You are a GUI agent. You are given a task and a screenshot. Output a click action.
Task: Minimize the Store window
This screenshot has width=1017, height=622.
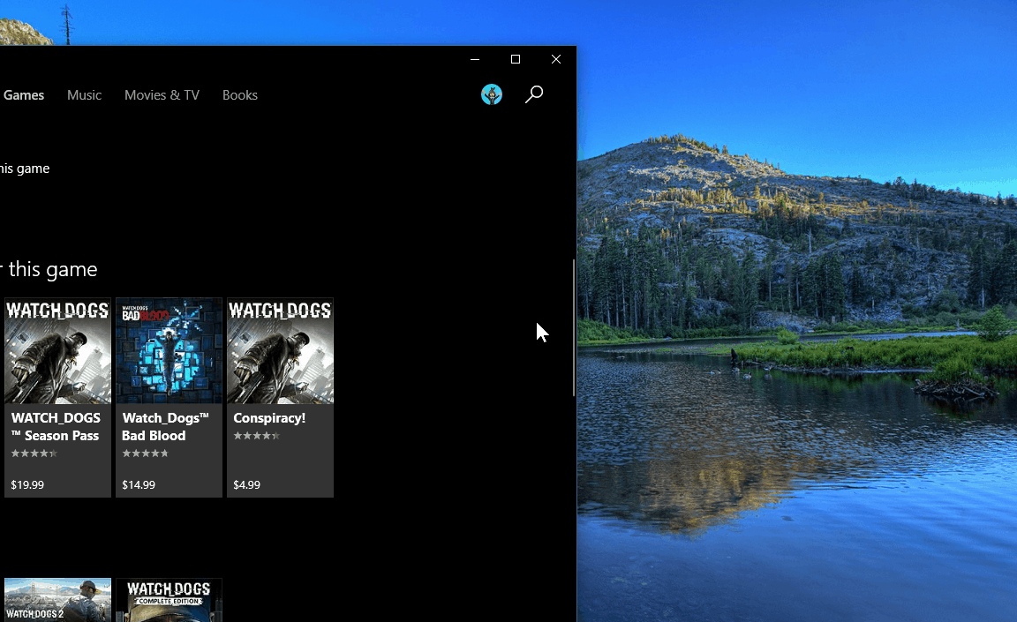[475, 59]
